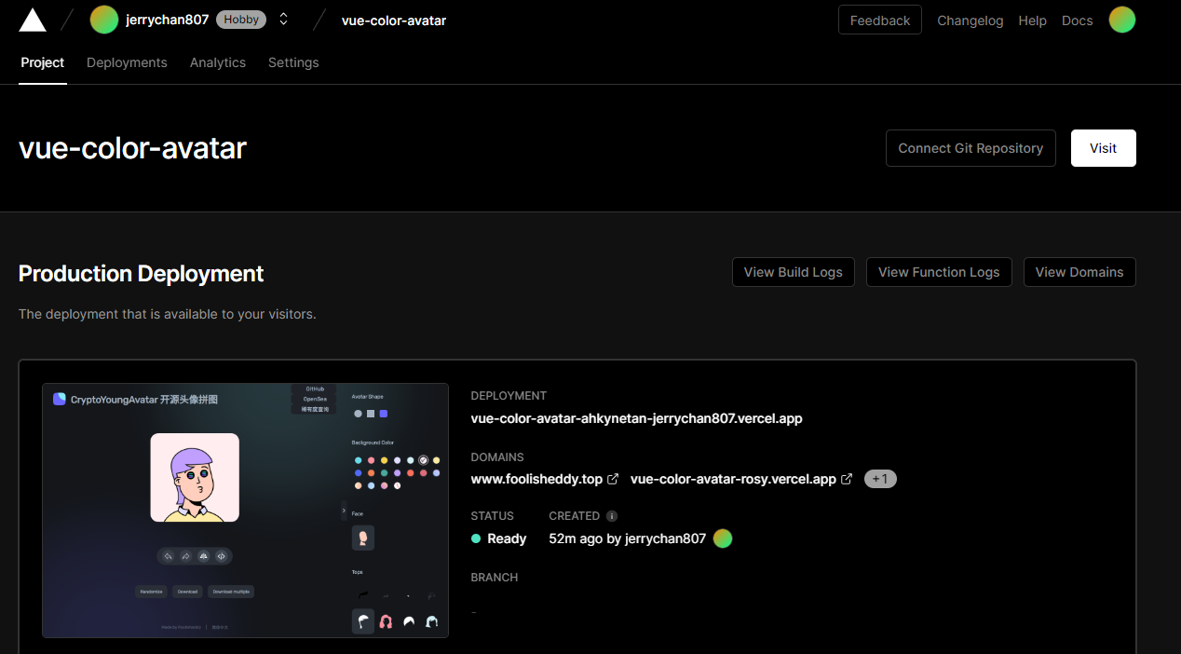Click vue-color-avatar breadcrumb in header
The height and width of the screenshot is (654, 1181).
click(x=394, y=20)
